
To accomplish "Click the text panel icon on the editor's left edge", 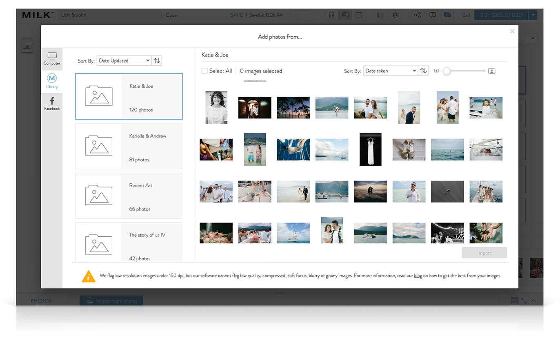I will pos(27,46).
